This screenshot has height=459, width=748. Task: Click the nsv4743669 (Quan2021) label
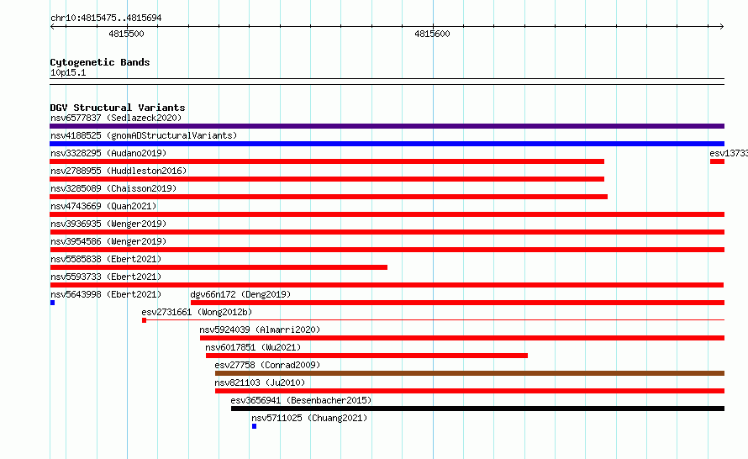[x=103, y=206]
